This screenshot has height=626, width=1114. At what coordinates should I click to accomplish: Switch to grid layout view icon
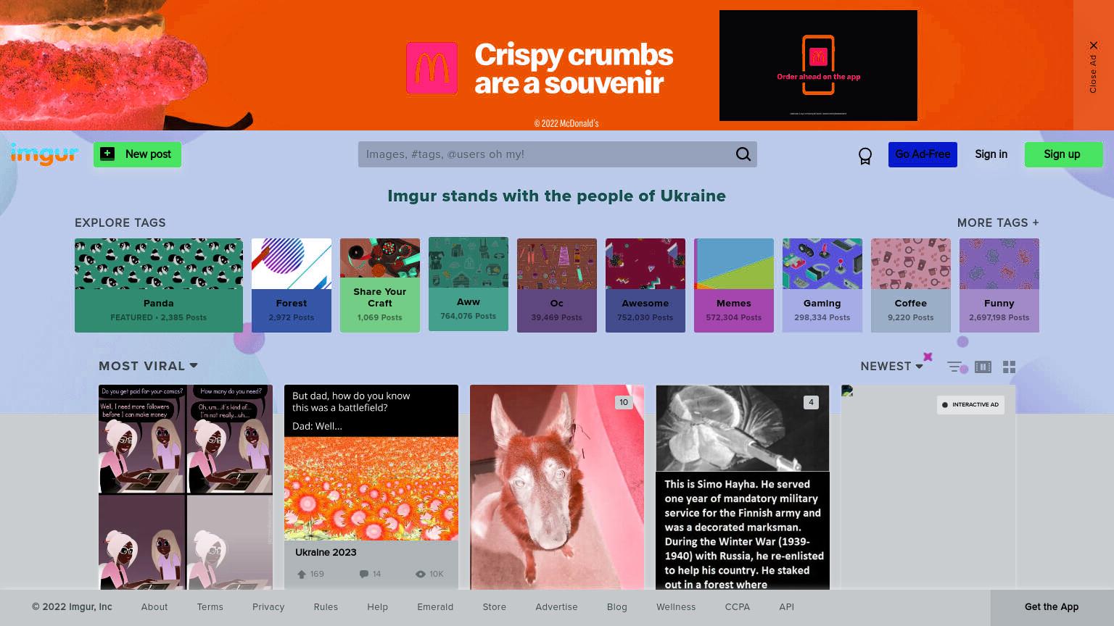(1009, 367)
